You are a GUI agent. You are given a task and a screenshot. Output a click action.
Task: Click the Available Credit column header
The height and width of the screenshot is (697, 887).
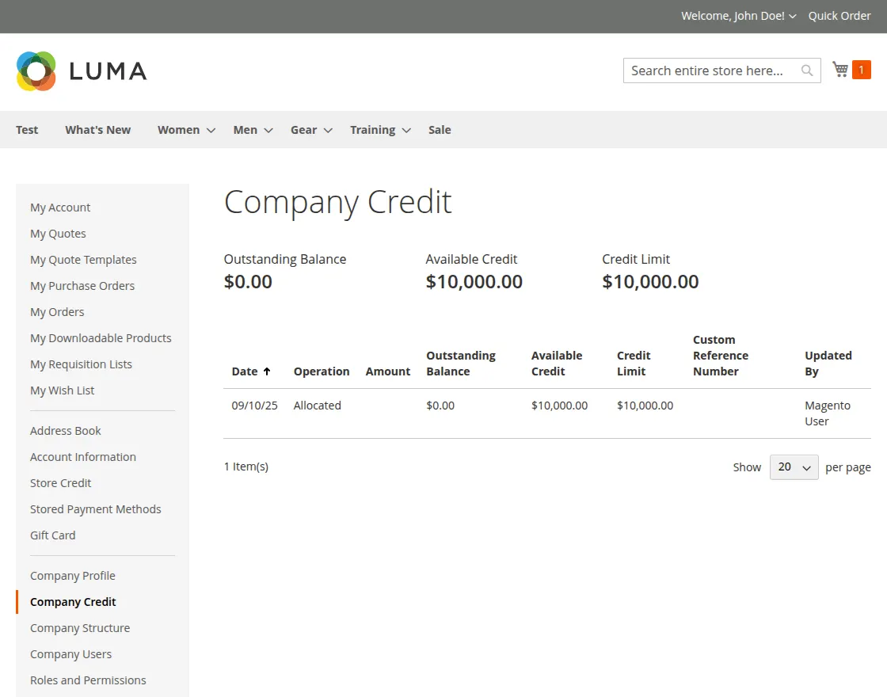click(557, 364)
